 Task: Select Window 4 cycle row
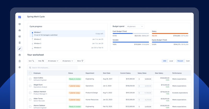(x=67, y=48)
